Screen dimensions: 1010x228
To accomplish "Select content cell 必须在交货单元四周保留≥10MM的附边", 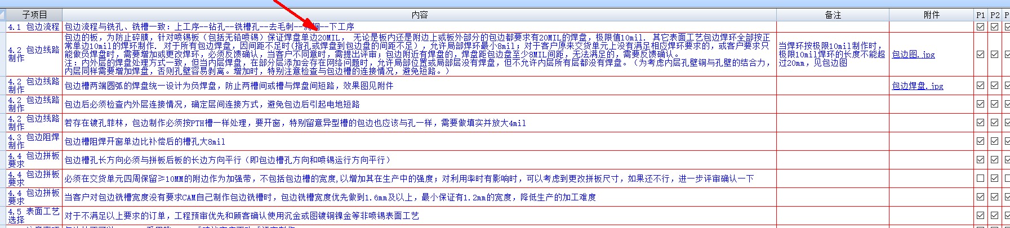I will (x=419, y=178).
